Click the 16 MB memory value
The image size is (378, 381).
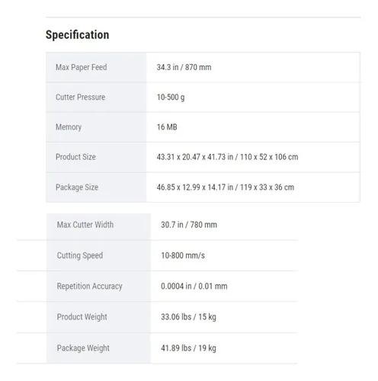(x=167, y=127)
